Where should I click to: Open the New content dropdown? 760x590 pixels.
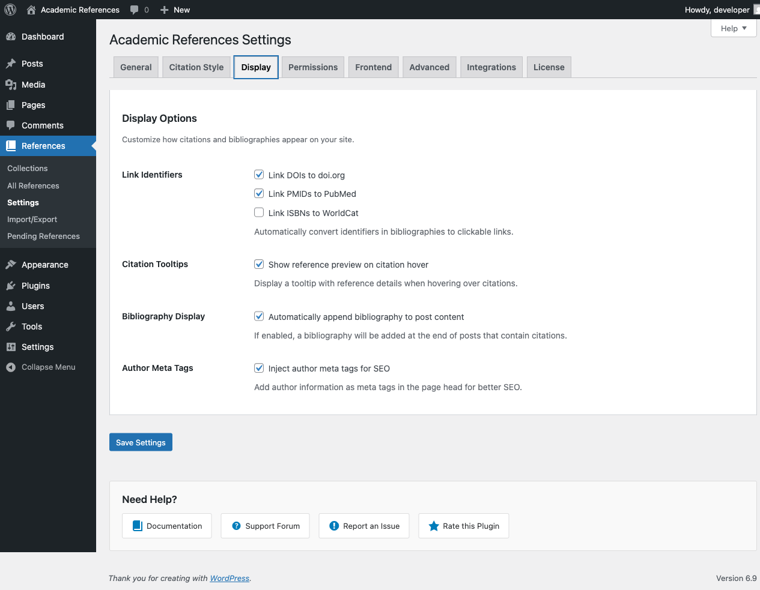point(175,10)
